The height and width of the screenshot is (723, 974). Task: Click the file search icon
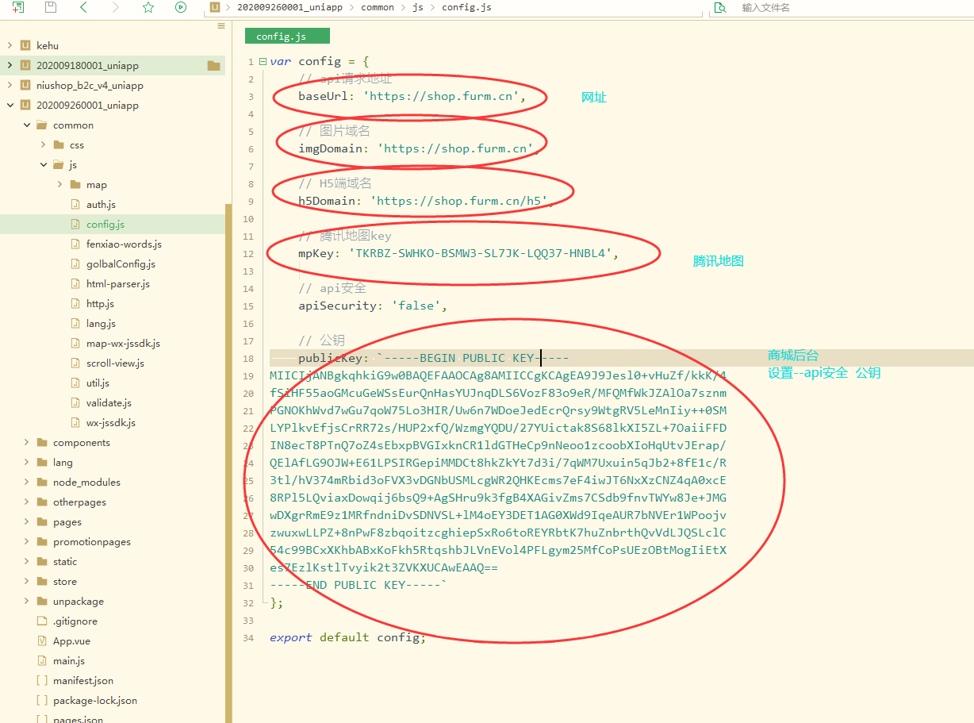[x=720, y=7]
